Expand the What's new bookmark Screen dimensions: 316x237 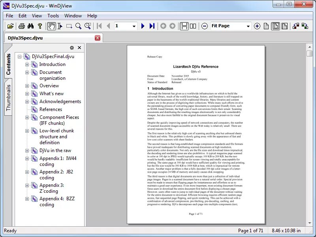coord(27,94)
